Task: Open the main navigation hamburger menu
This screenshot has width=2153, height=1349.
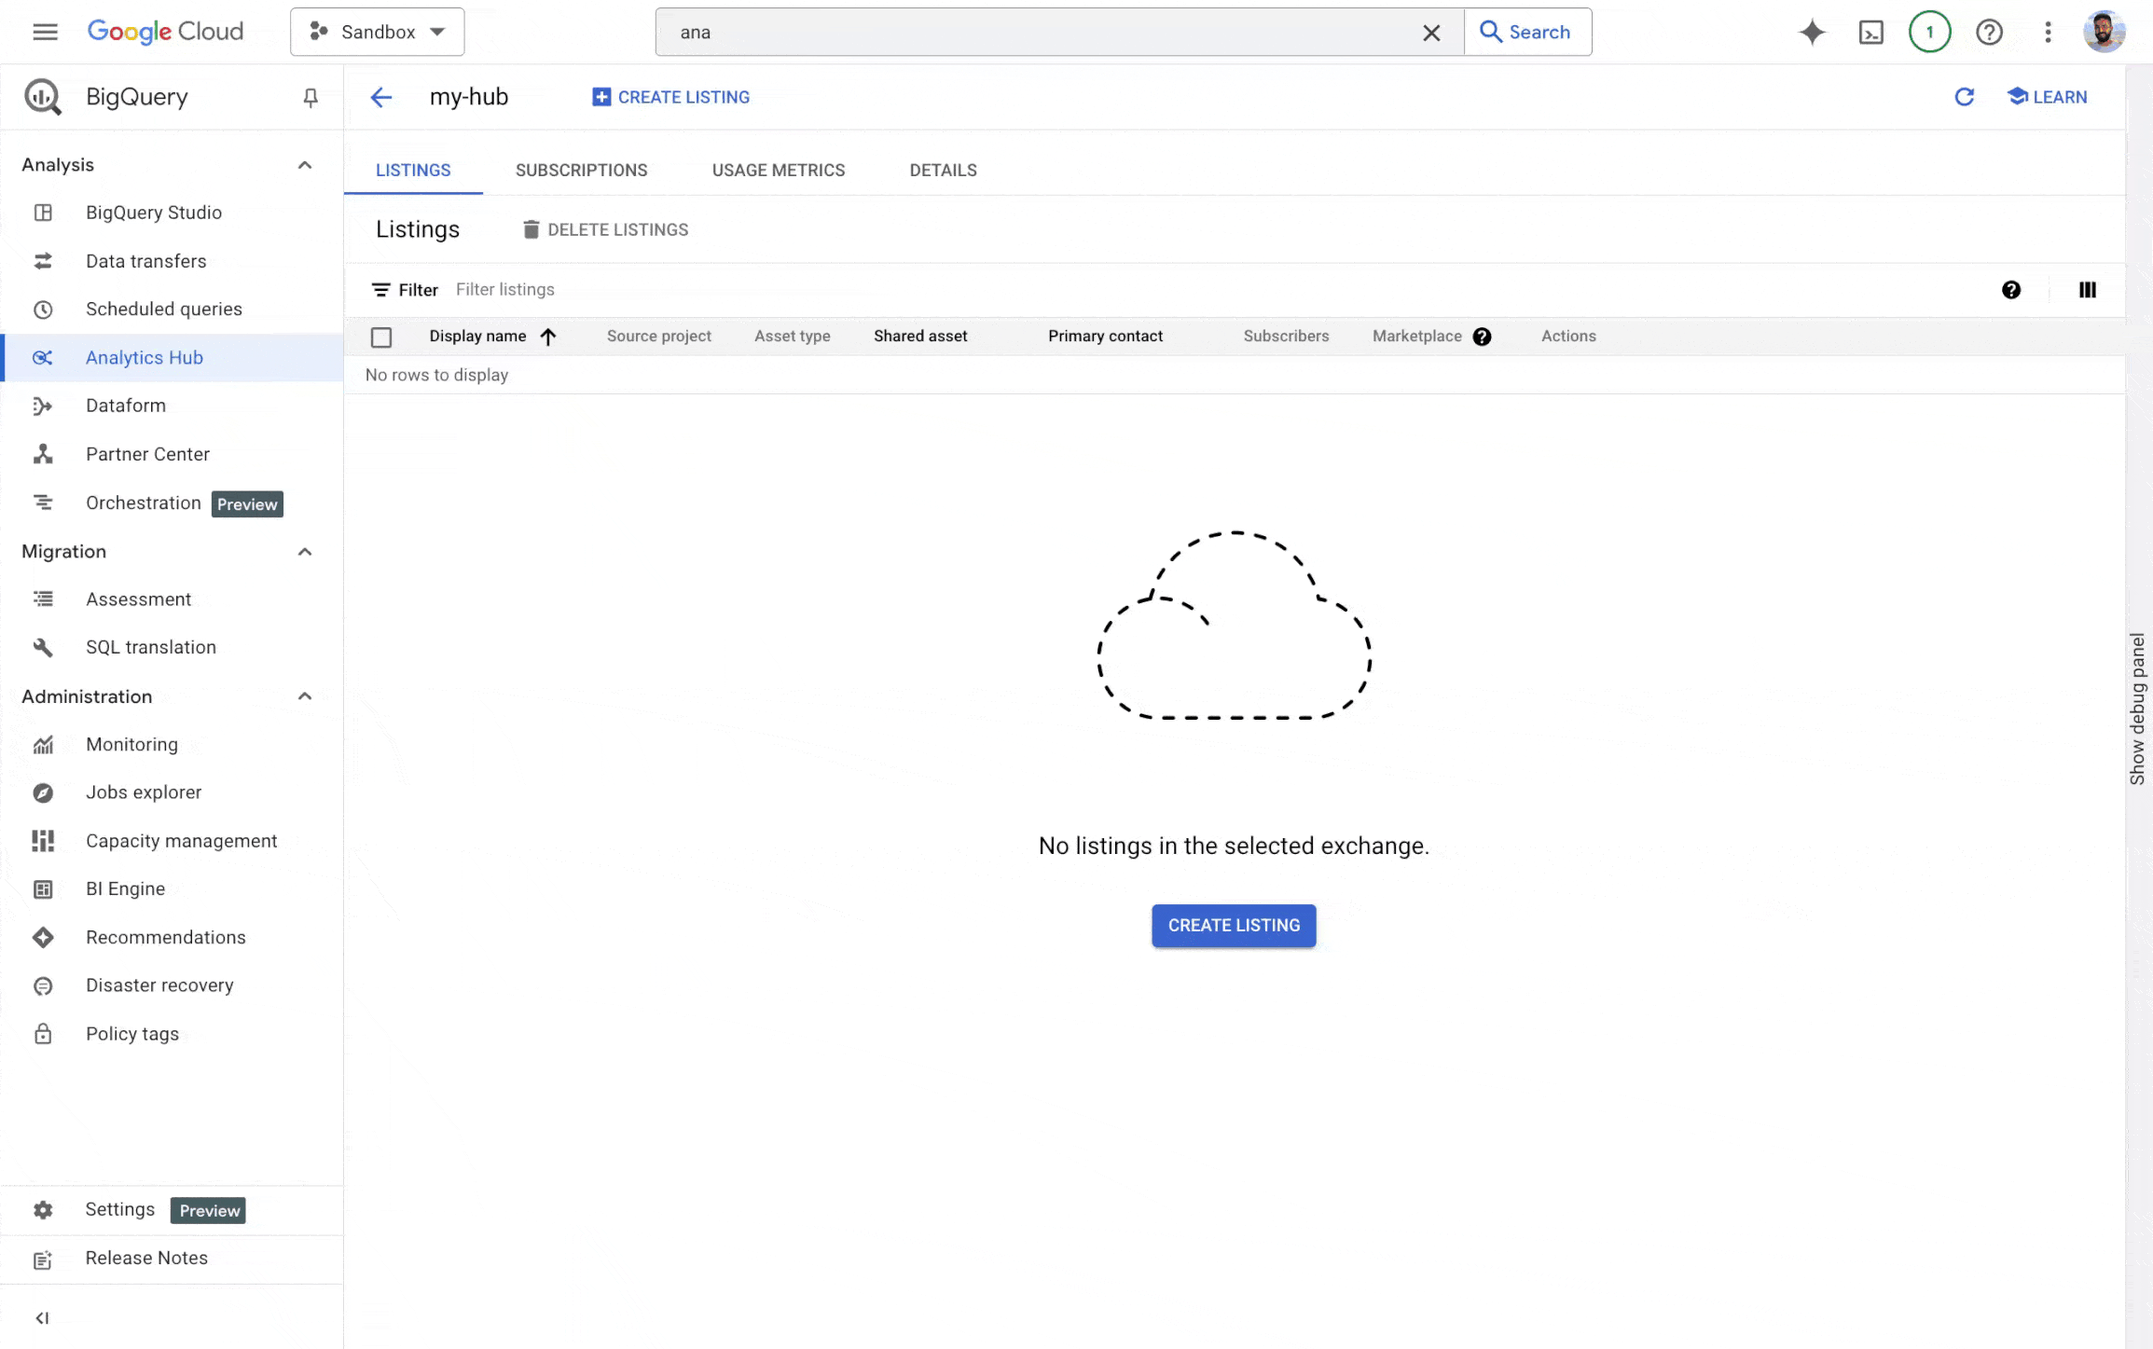Action: point(45,32)
